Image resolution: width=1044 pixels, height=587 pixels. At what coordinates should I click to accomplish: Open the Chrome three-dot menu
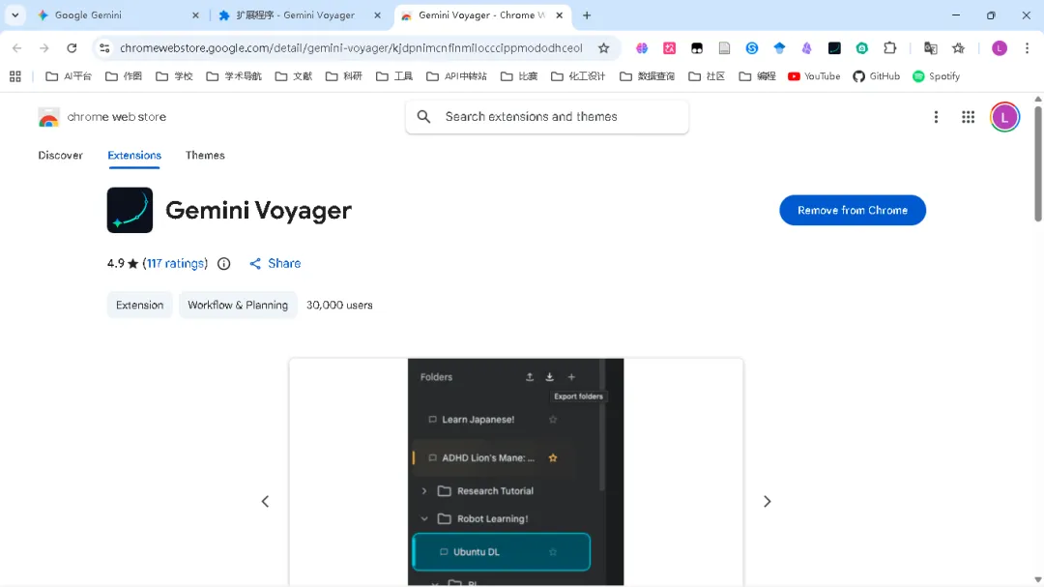pyautogui.click(x=1027, y=48)
